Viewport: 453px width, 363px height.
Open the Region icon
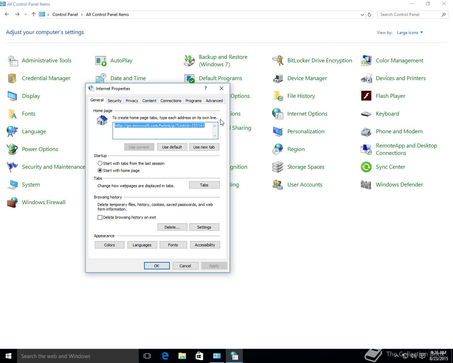(278, 149)
